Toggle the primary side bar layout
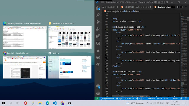 (x=156, y=2)
